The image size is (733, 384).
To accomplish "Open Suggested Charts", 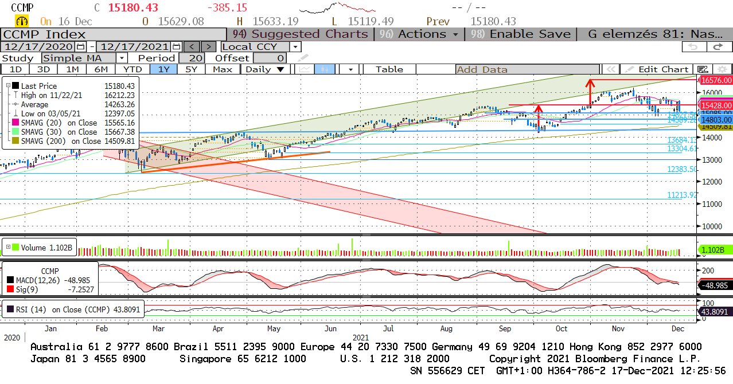I will click(x=301, y=34).
